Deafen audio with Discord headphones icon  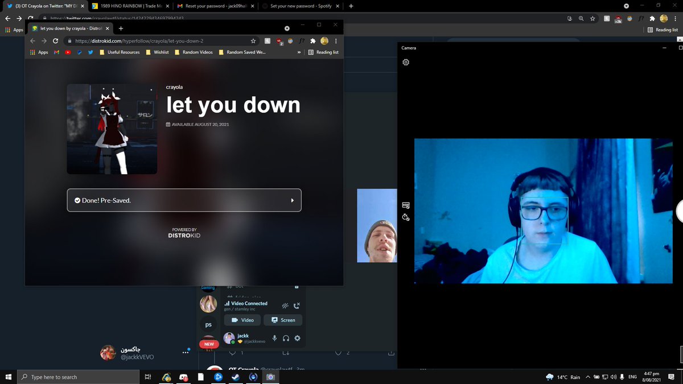click(x=286, y=338)
